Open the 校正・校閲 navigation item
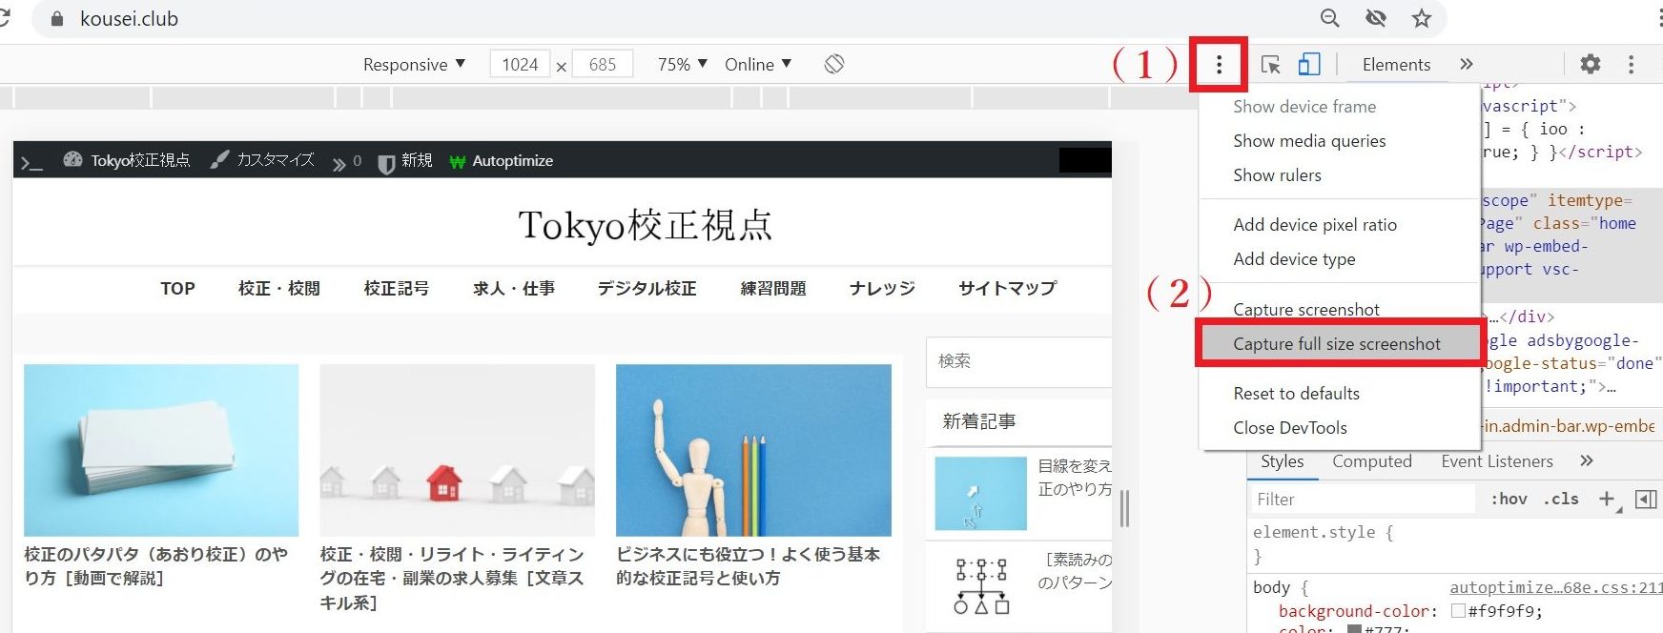 pyautogui.click(x=278, y=288)
